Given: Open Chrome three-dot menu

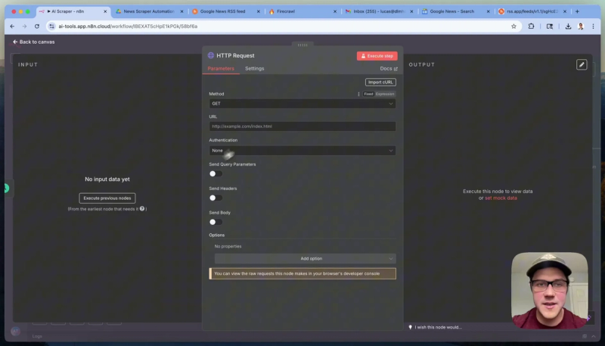Looking at the screenshot, I should (593, 26).
